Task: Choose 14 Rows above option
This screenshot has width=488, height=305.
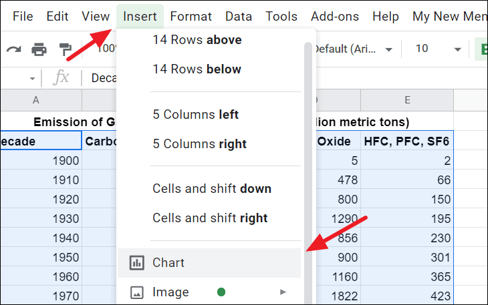Action: (x=197, y=40)
